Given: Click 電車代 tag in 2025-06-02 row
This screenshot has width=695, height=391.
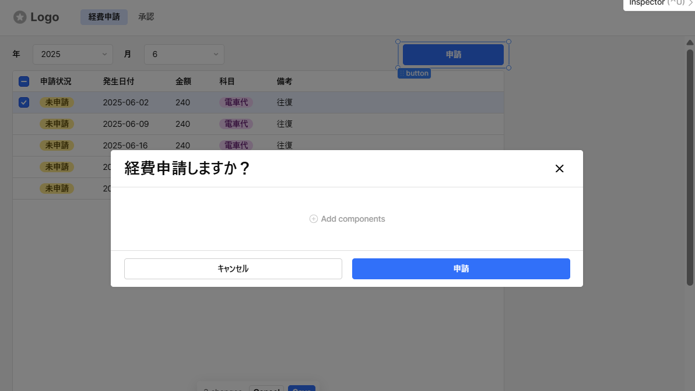Looking at the screenshot, I should tap(236, 102).
